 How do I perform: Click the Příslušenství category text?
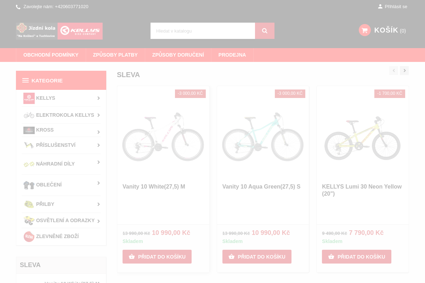pos(56,145)
